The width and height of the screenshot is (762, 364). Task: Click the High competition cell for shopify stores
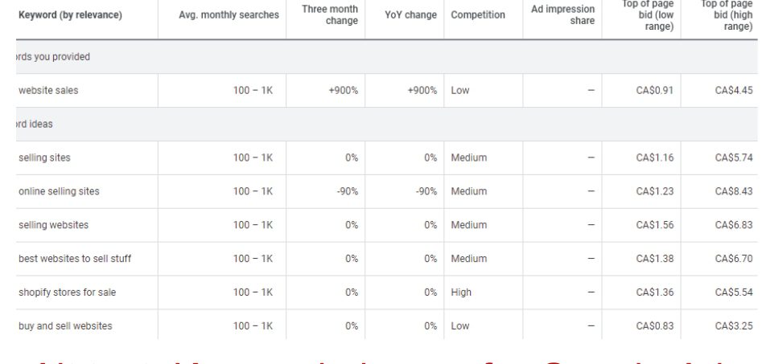[462, 292]
